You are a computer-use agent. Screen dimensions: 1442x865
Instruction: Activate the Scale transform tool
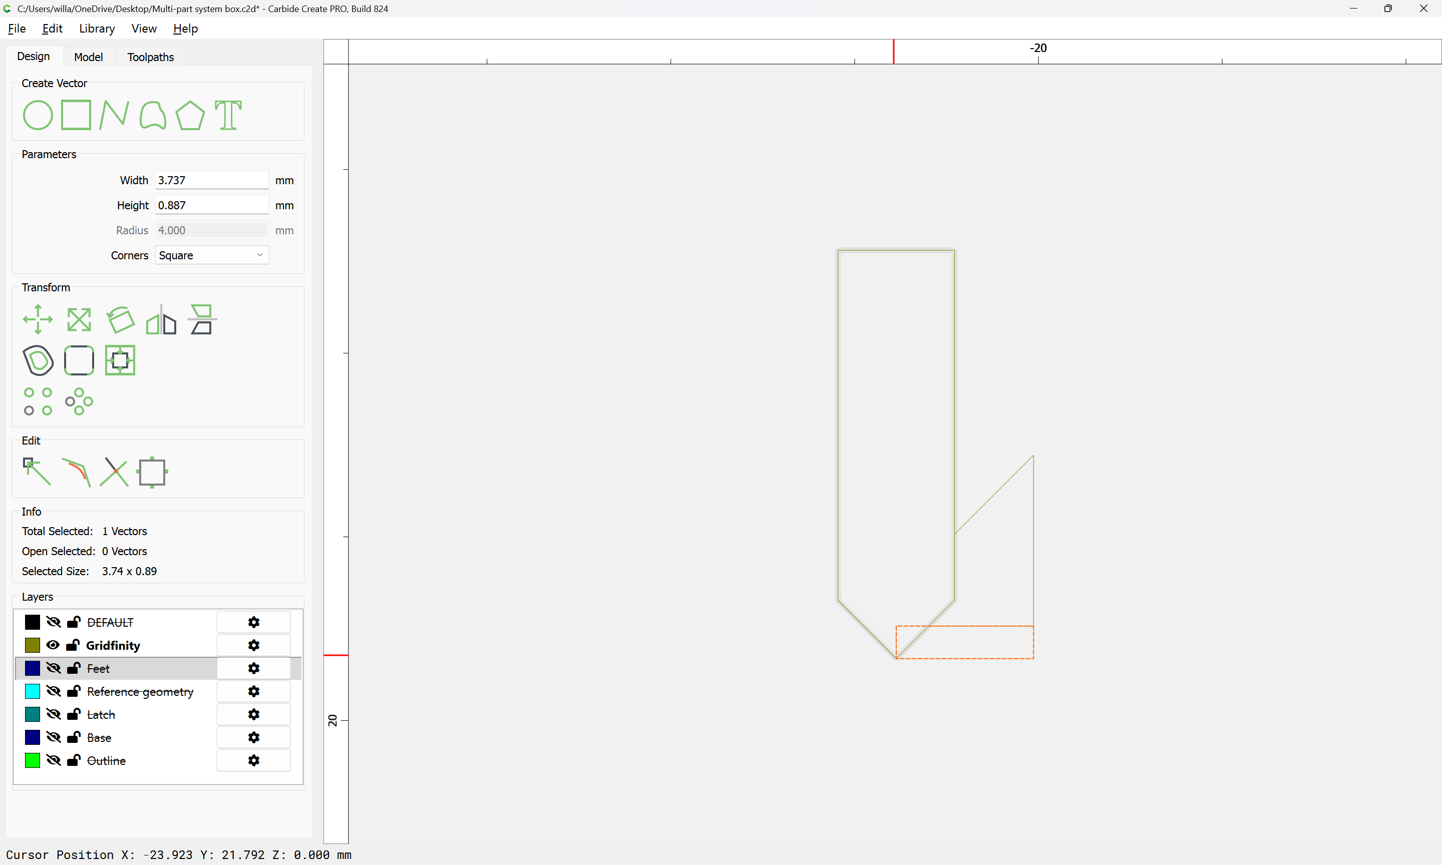[x=79, y=319]
